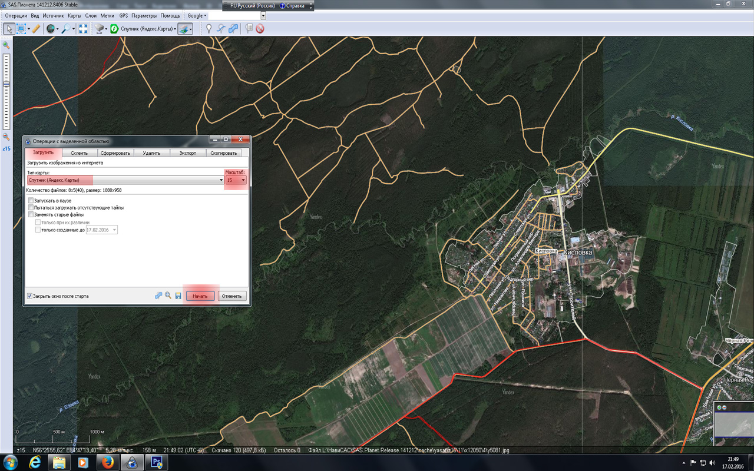Click zoom-in icon above the zoom slider
This screenshot has width=754, height=471.
click(x=6, y=45)
